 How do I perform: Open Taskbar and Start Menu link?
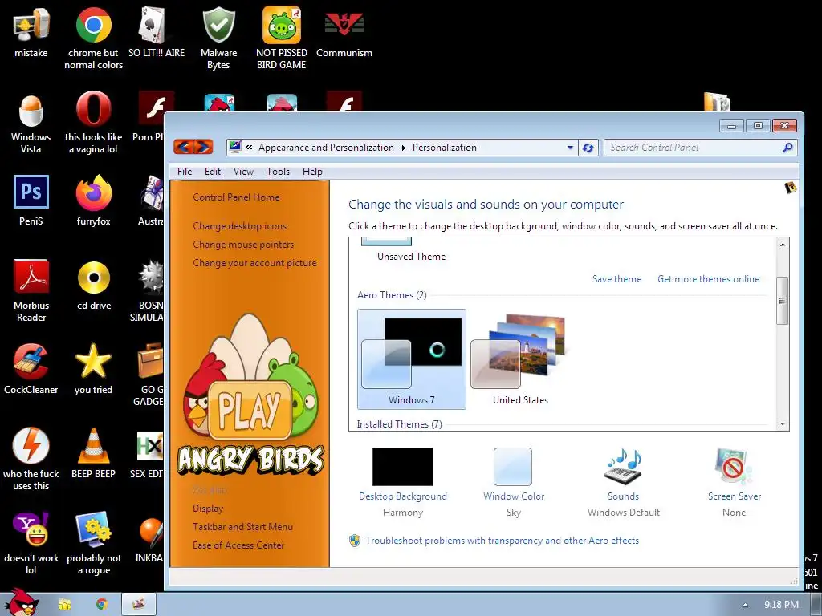click(242, 526)
